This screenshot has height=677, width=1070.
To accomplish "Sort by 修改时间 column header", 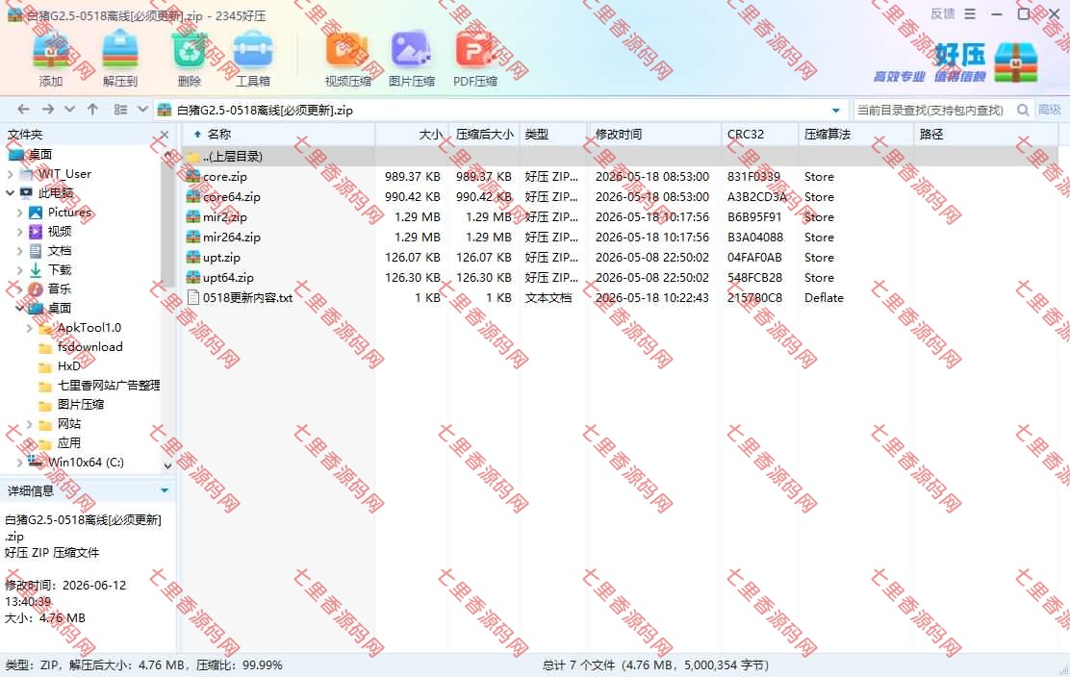I will 654,135.
